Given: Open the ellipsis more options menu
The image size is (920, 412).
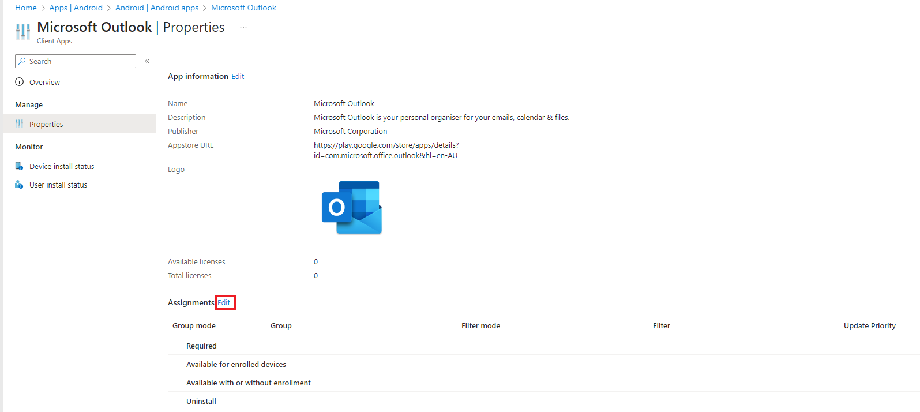Looking at the screenshot, I should coord(243,27).
